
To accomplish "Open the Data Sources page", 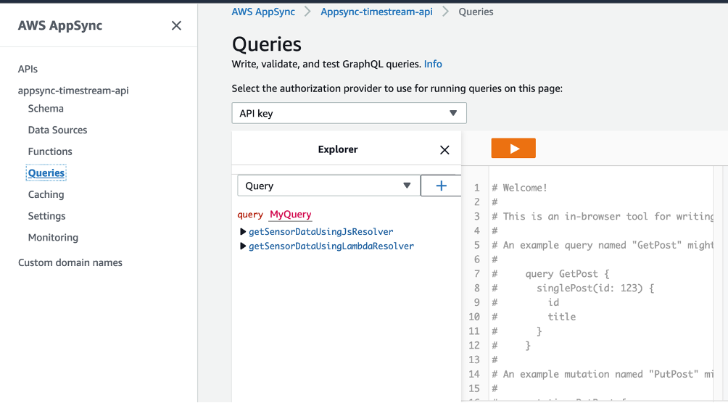I will pyautogui.click(x=57, y=130).
